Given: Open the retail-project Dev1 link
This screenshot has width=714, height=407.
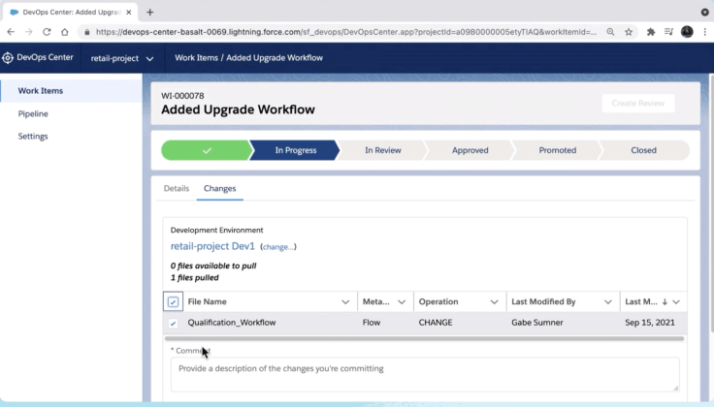Looking at the screenshot, I should pos(212,246).
